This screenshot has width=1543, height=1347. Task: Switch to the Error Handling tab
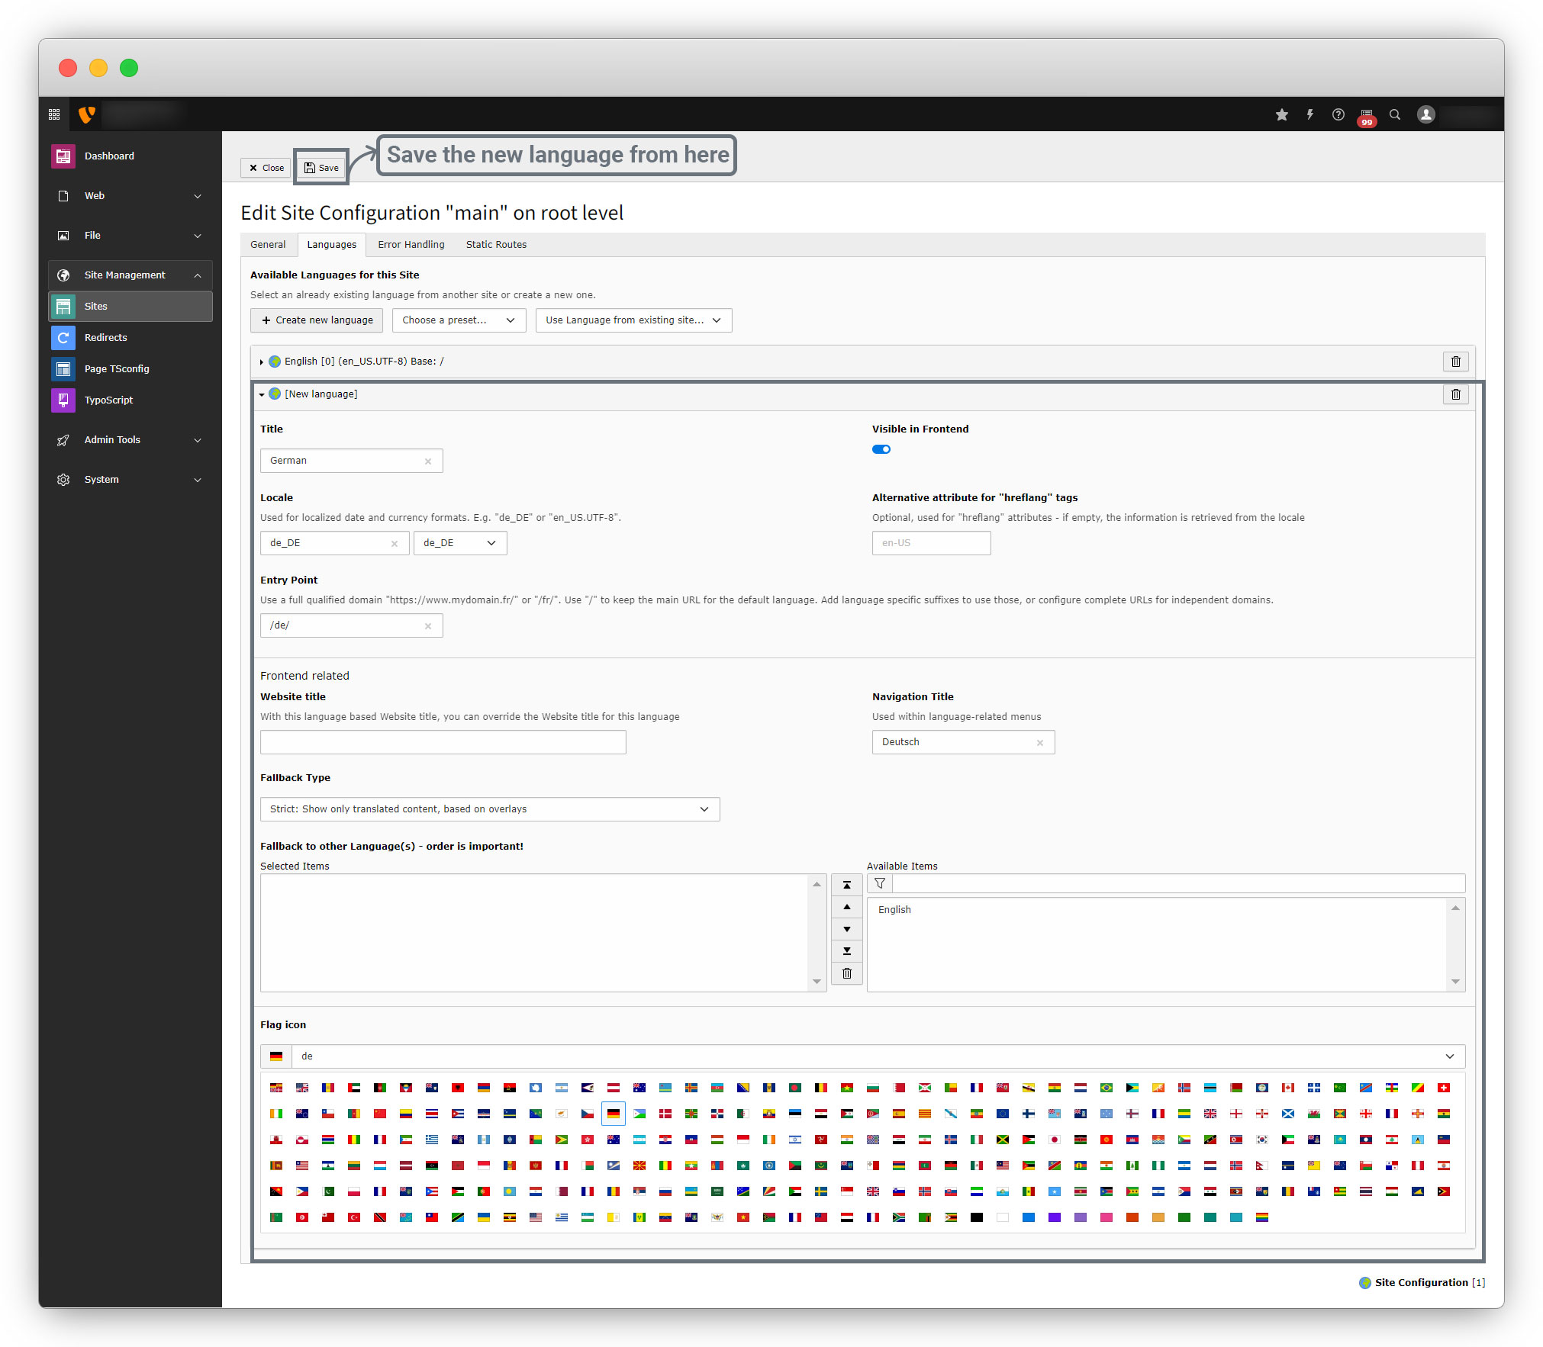[x=411, y=245]
